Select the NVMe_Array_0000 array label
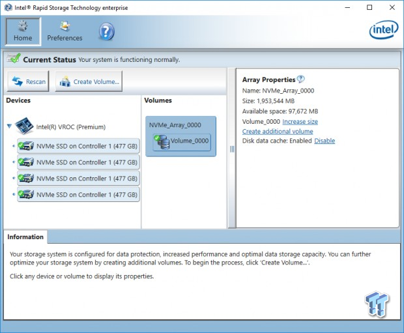The image size is (404, 333). click(175, 125)
